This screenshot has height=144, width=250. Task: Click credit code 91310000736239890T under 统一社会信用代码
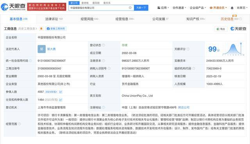pos(52,61)
